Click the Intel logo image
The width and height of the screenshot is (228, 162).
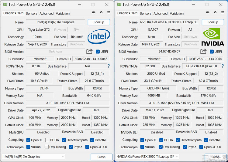(98, 37)
